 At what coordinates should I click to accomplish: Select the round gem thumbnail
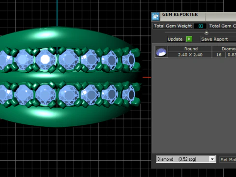[x=161, y=52]
